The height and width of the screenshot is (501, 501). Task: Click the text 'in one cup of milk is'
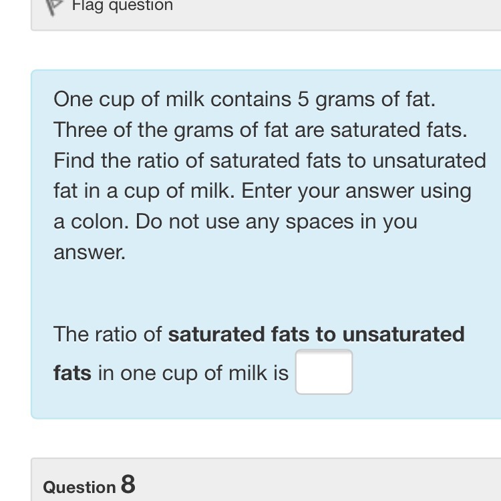click(193, 372)
